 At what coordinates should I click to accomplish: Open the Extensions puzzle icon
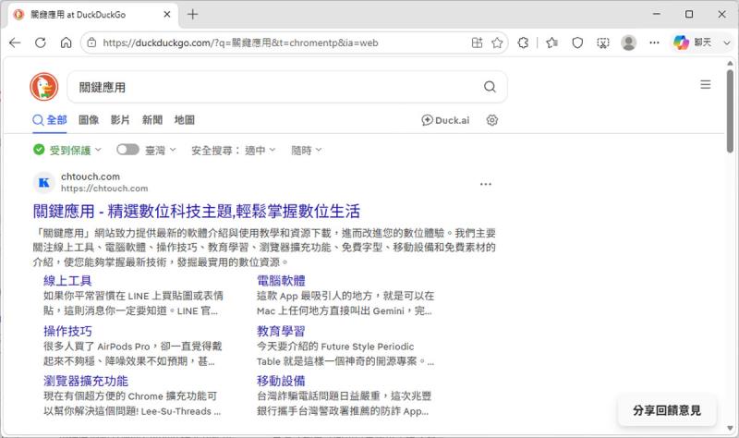(523, 43)
